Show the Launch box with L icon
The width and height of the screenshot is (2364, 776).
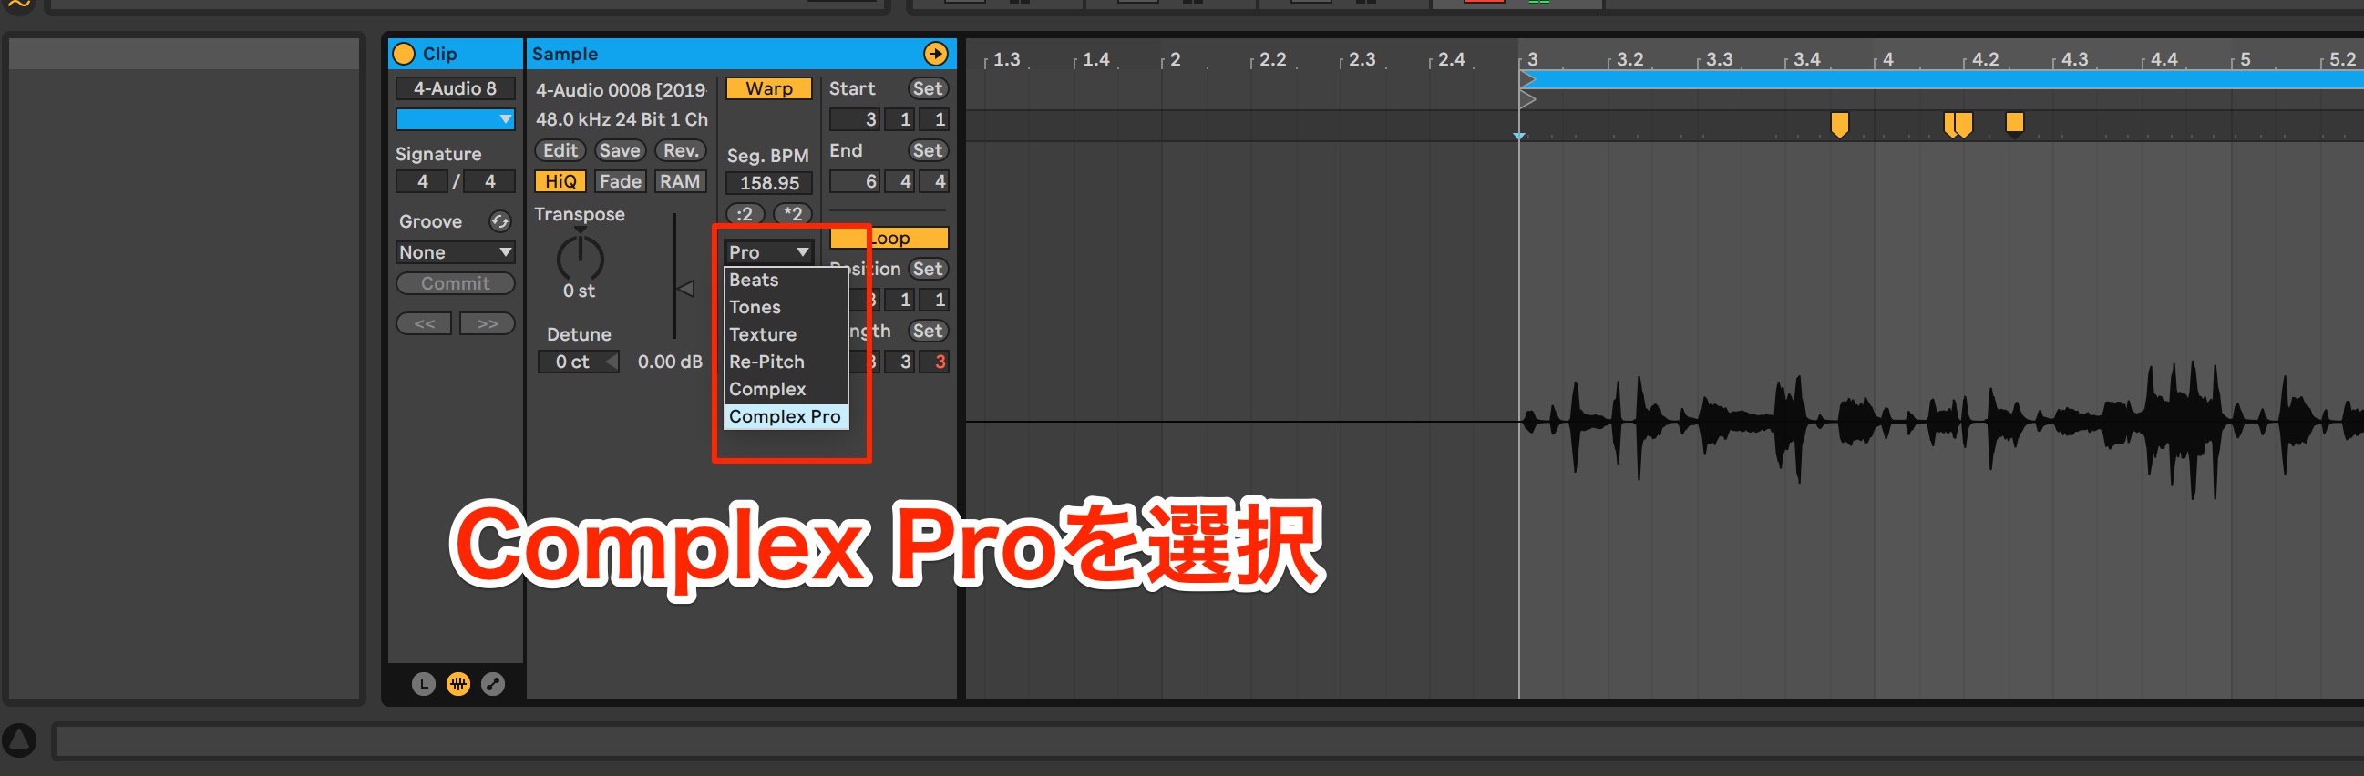(423, 683)
